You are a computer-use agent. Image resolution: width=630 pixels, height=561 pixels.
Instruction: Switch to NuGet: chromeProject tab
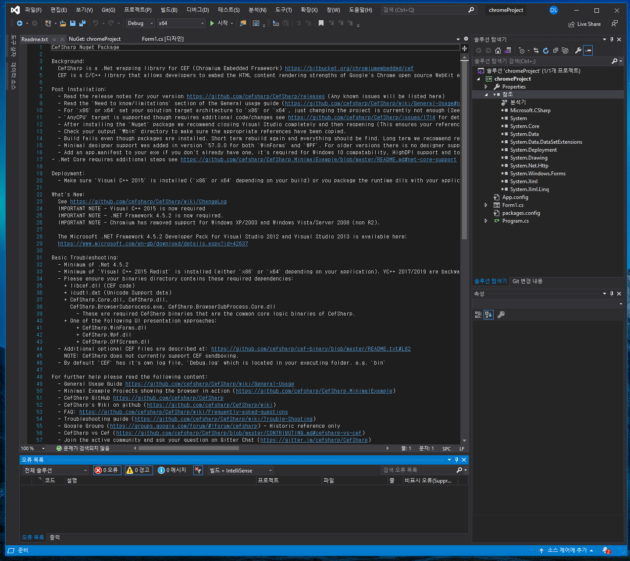coord(95,39)
